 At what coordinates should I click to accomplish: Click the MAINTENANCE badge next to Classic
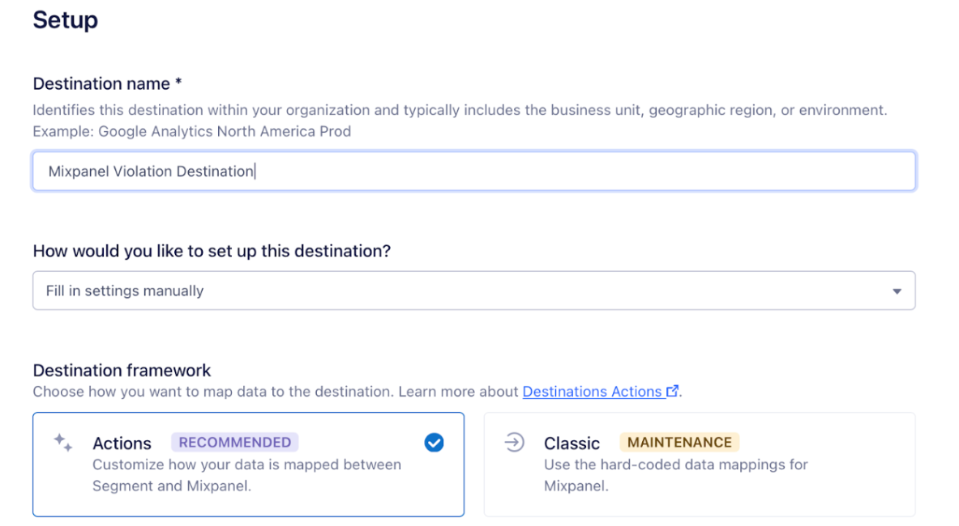[x=679, y=442]
